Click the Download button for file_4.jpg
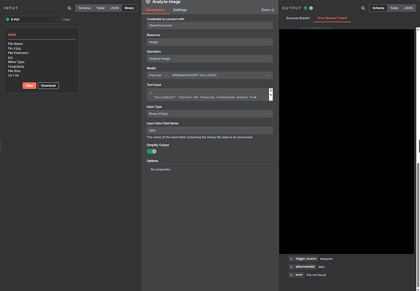 pyautogui.click(x=48, y=85)
